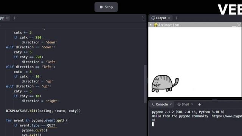
Task: Click the pygame community URL in console
Action: point(227,116)
